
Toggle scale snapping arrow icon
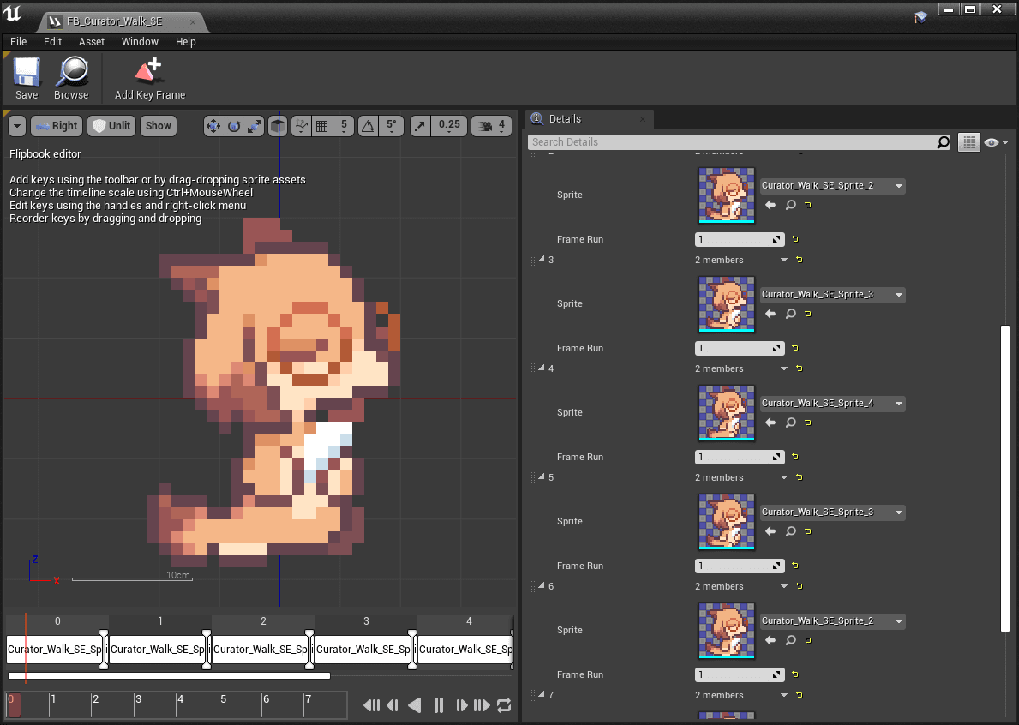421,126
